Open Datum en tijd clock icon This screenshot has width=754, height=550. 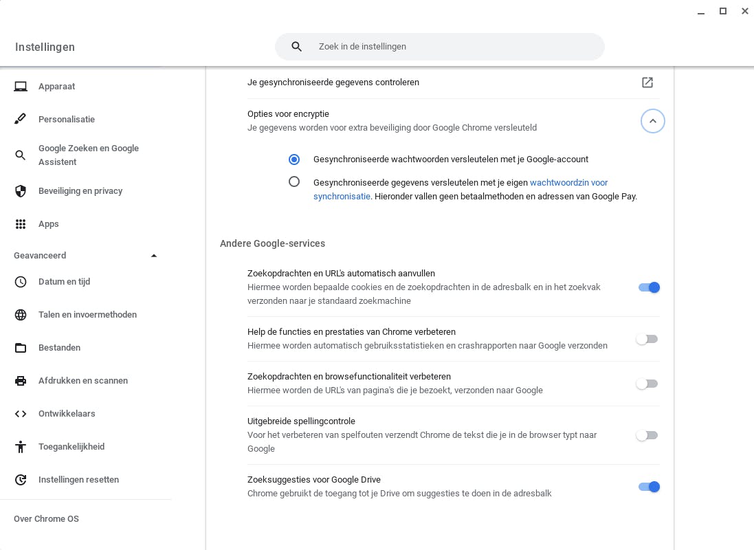tap(21, 282)
